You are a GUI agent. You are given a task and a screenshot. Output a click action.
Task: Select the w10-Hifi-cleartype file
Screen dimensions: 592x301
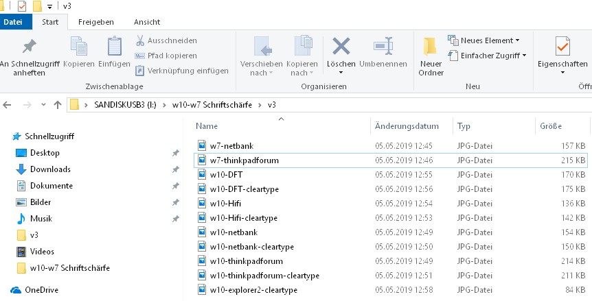(243, 218)
